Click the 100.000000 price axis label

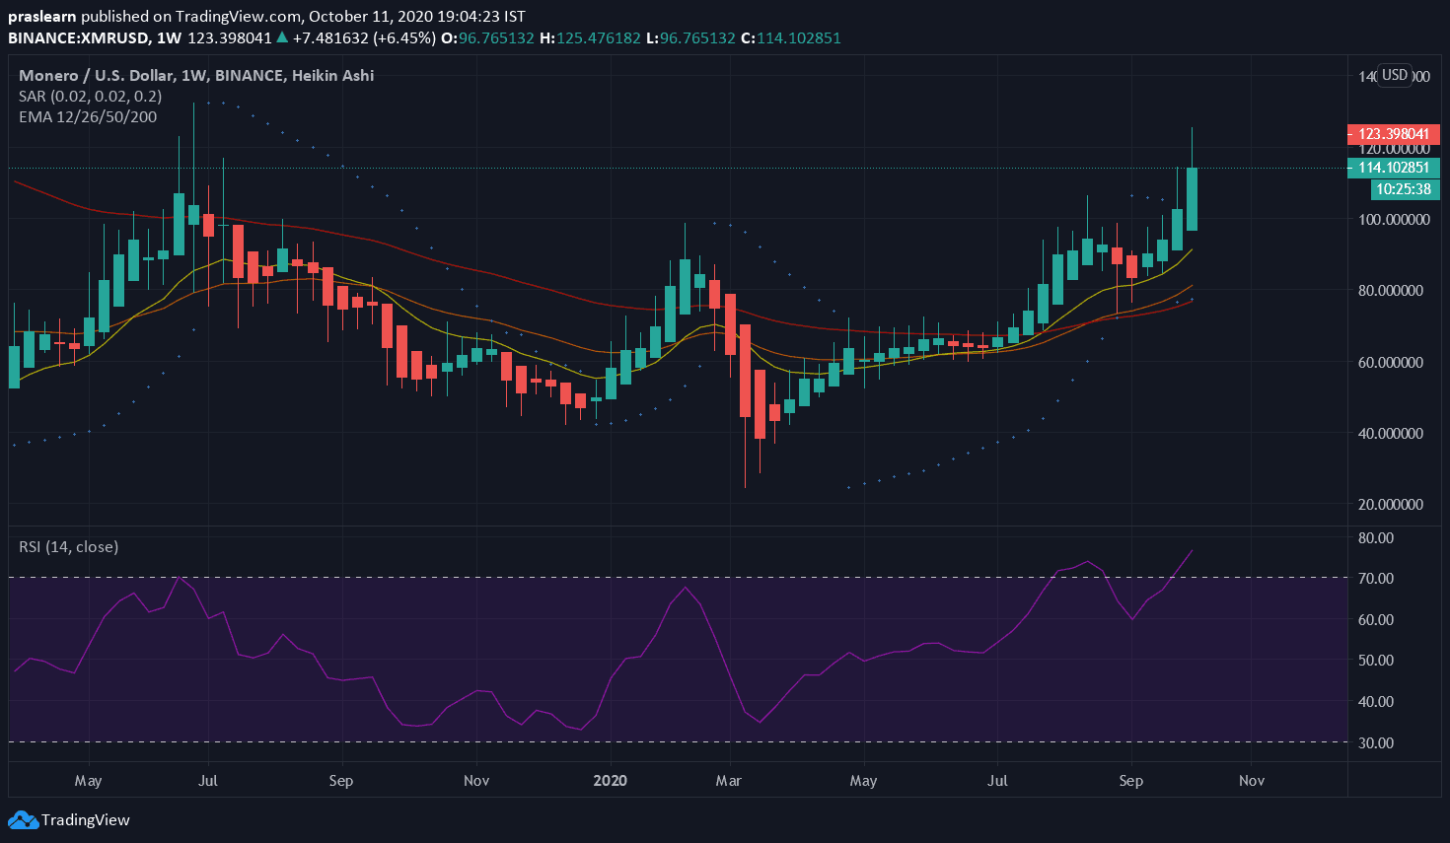click(1391, 219)
